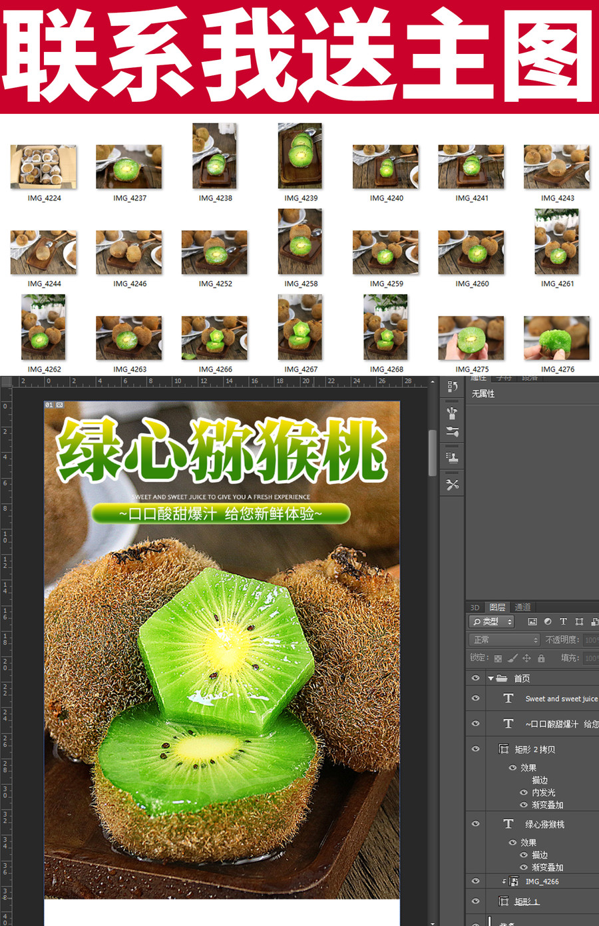Viewport: 599px width, 926px height.
Task: Lock position move icon
Action: pos(526,658)
